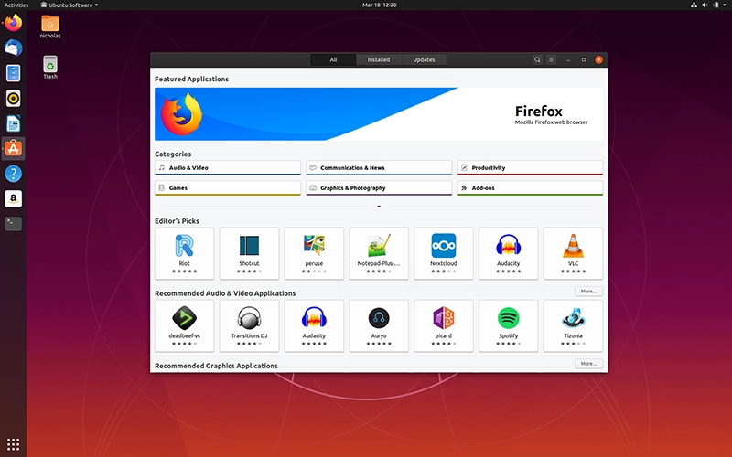Browse Audio & Video category
Screen dimensions: 732x457
(x=228, y=168)
